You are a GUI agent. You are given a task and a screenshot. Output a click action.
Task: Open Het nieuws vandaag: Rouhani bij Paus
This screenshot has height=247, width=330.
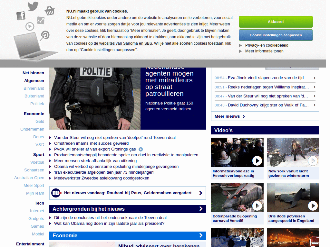(128, 193)
